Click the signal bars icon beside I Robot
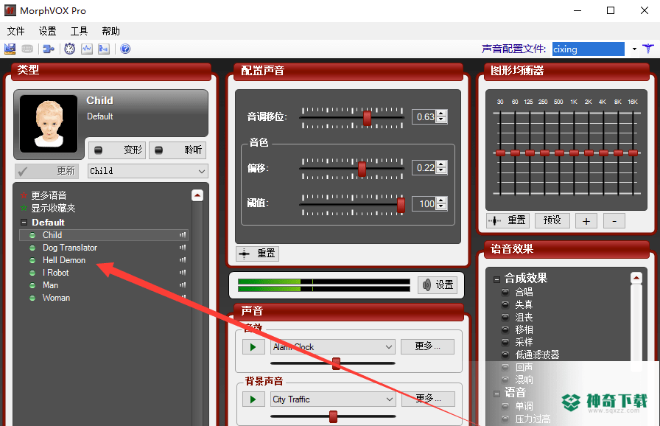 point(183,273)
